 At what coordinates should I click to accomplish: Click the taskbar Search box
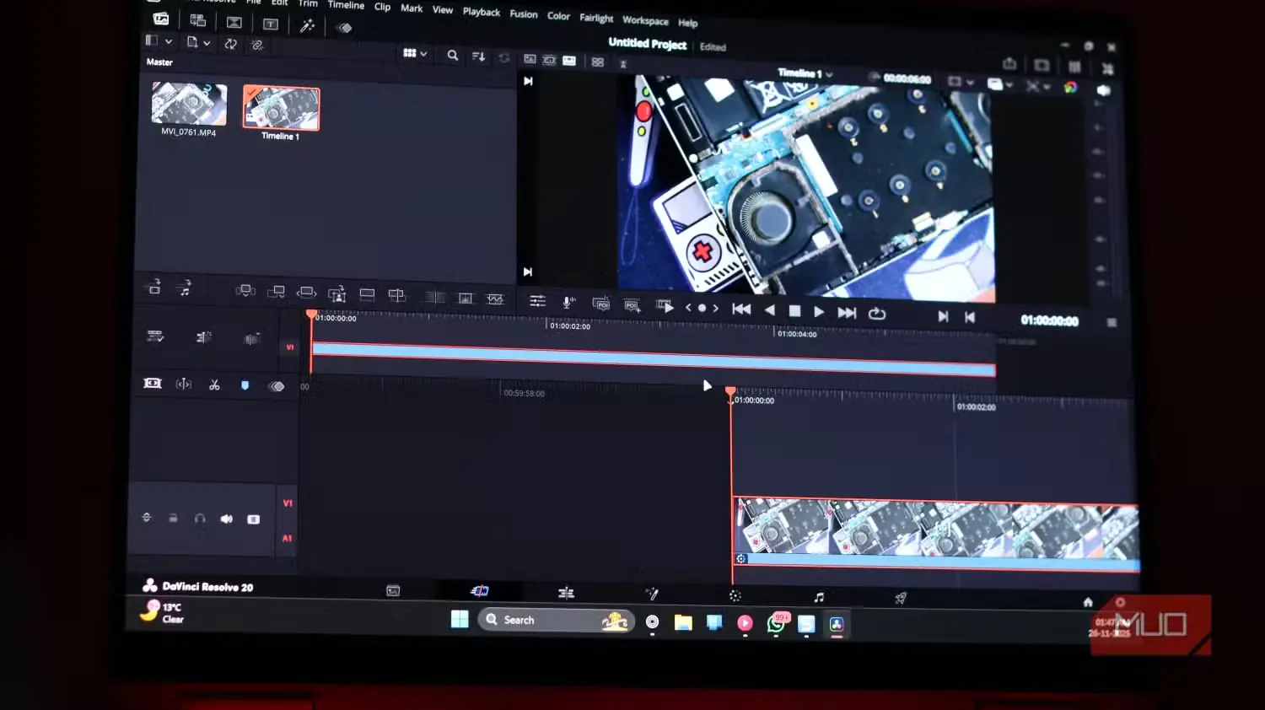[x=556, y=621]
